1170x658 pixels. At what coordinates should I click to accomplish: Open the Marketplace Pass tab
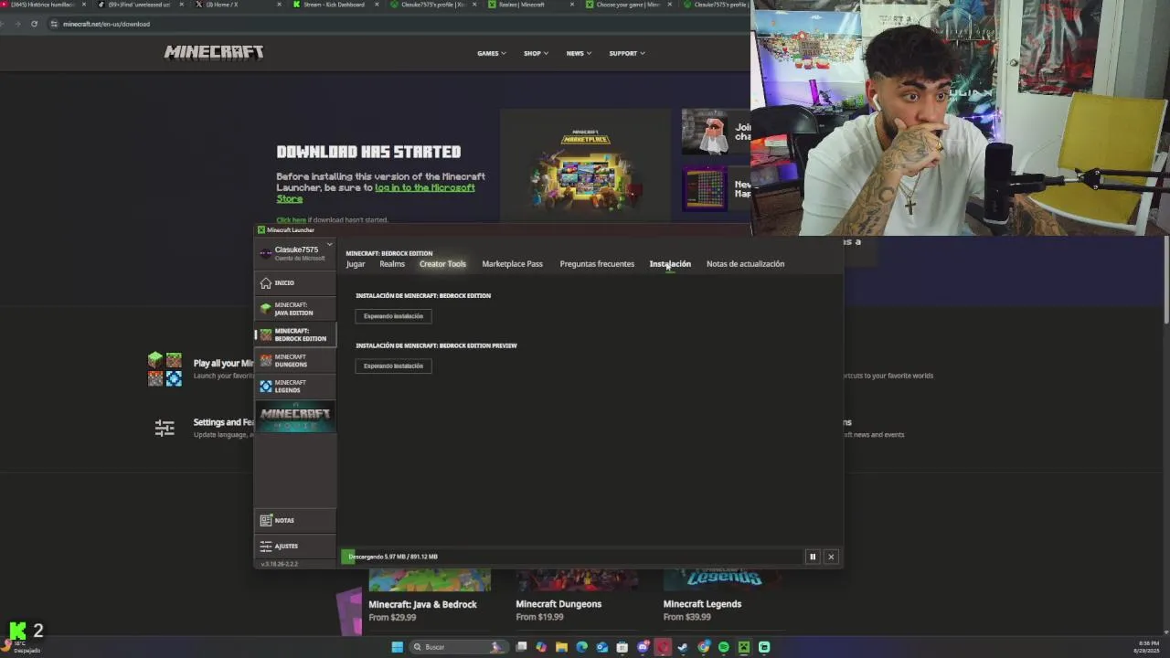coord(512,264)
